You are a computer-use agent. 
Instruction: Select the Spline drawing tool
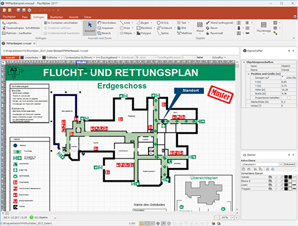pos(163,33)
